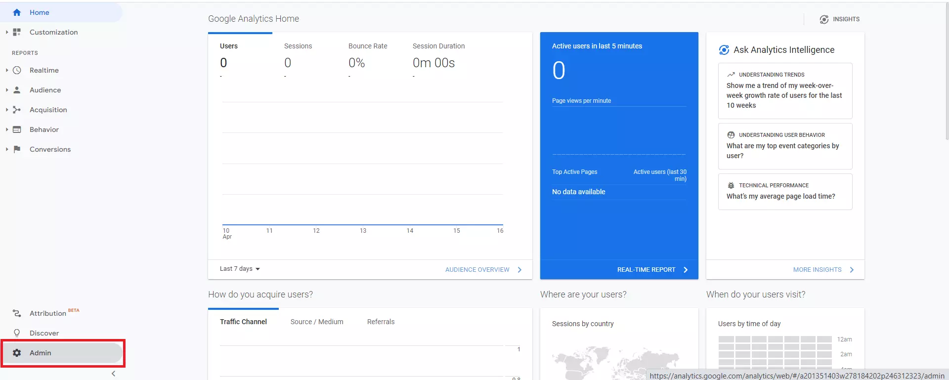
Task: Click the Audience person icon
Action: coord(17,90)
